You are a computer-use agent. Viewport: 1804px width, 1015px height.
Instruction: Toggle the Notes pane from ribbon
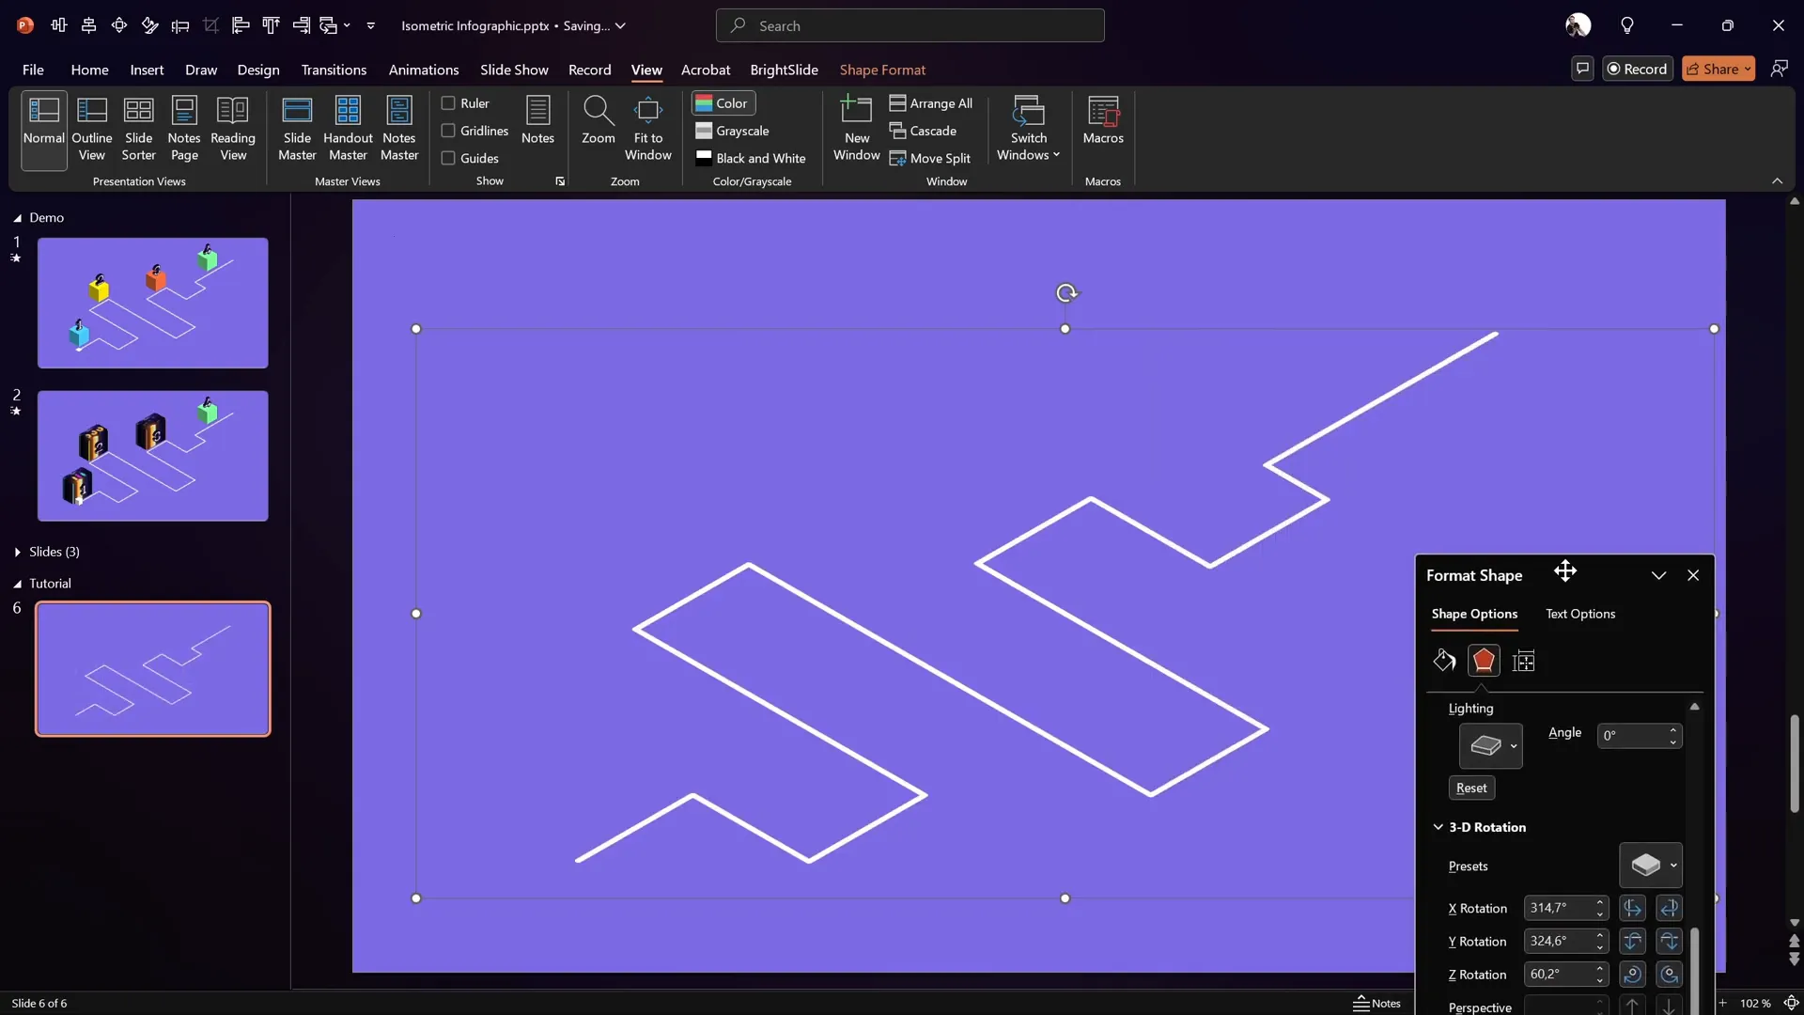point(537,120)
